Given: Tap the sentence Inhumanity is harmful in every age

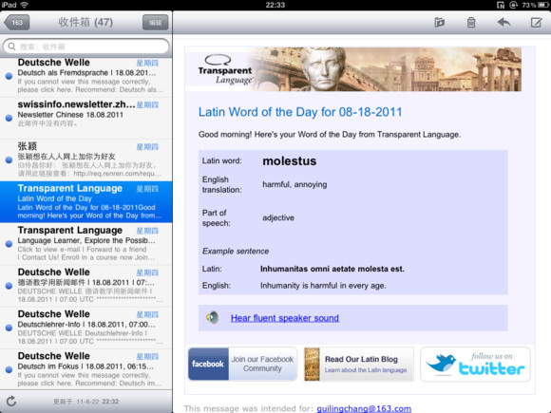Looking at the screenshot, I should click(323, 286).
